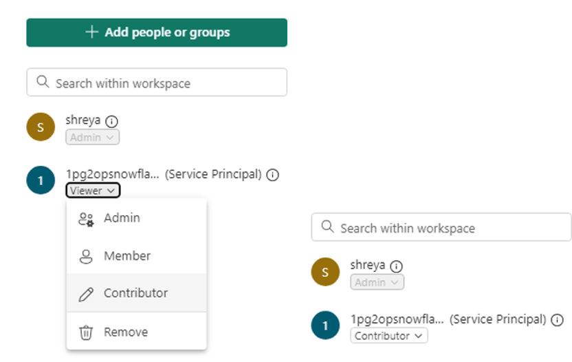Click the 1pg2opsnowfla... name in upper list

click(112, 174)
